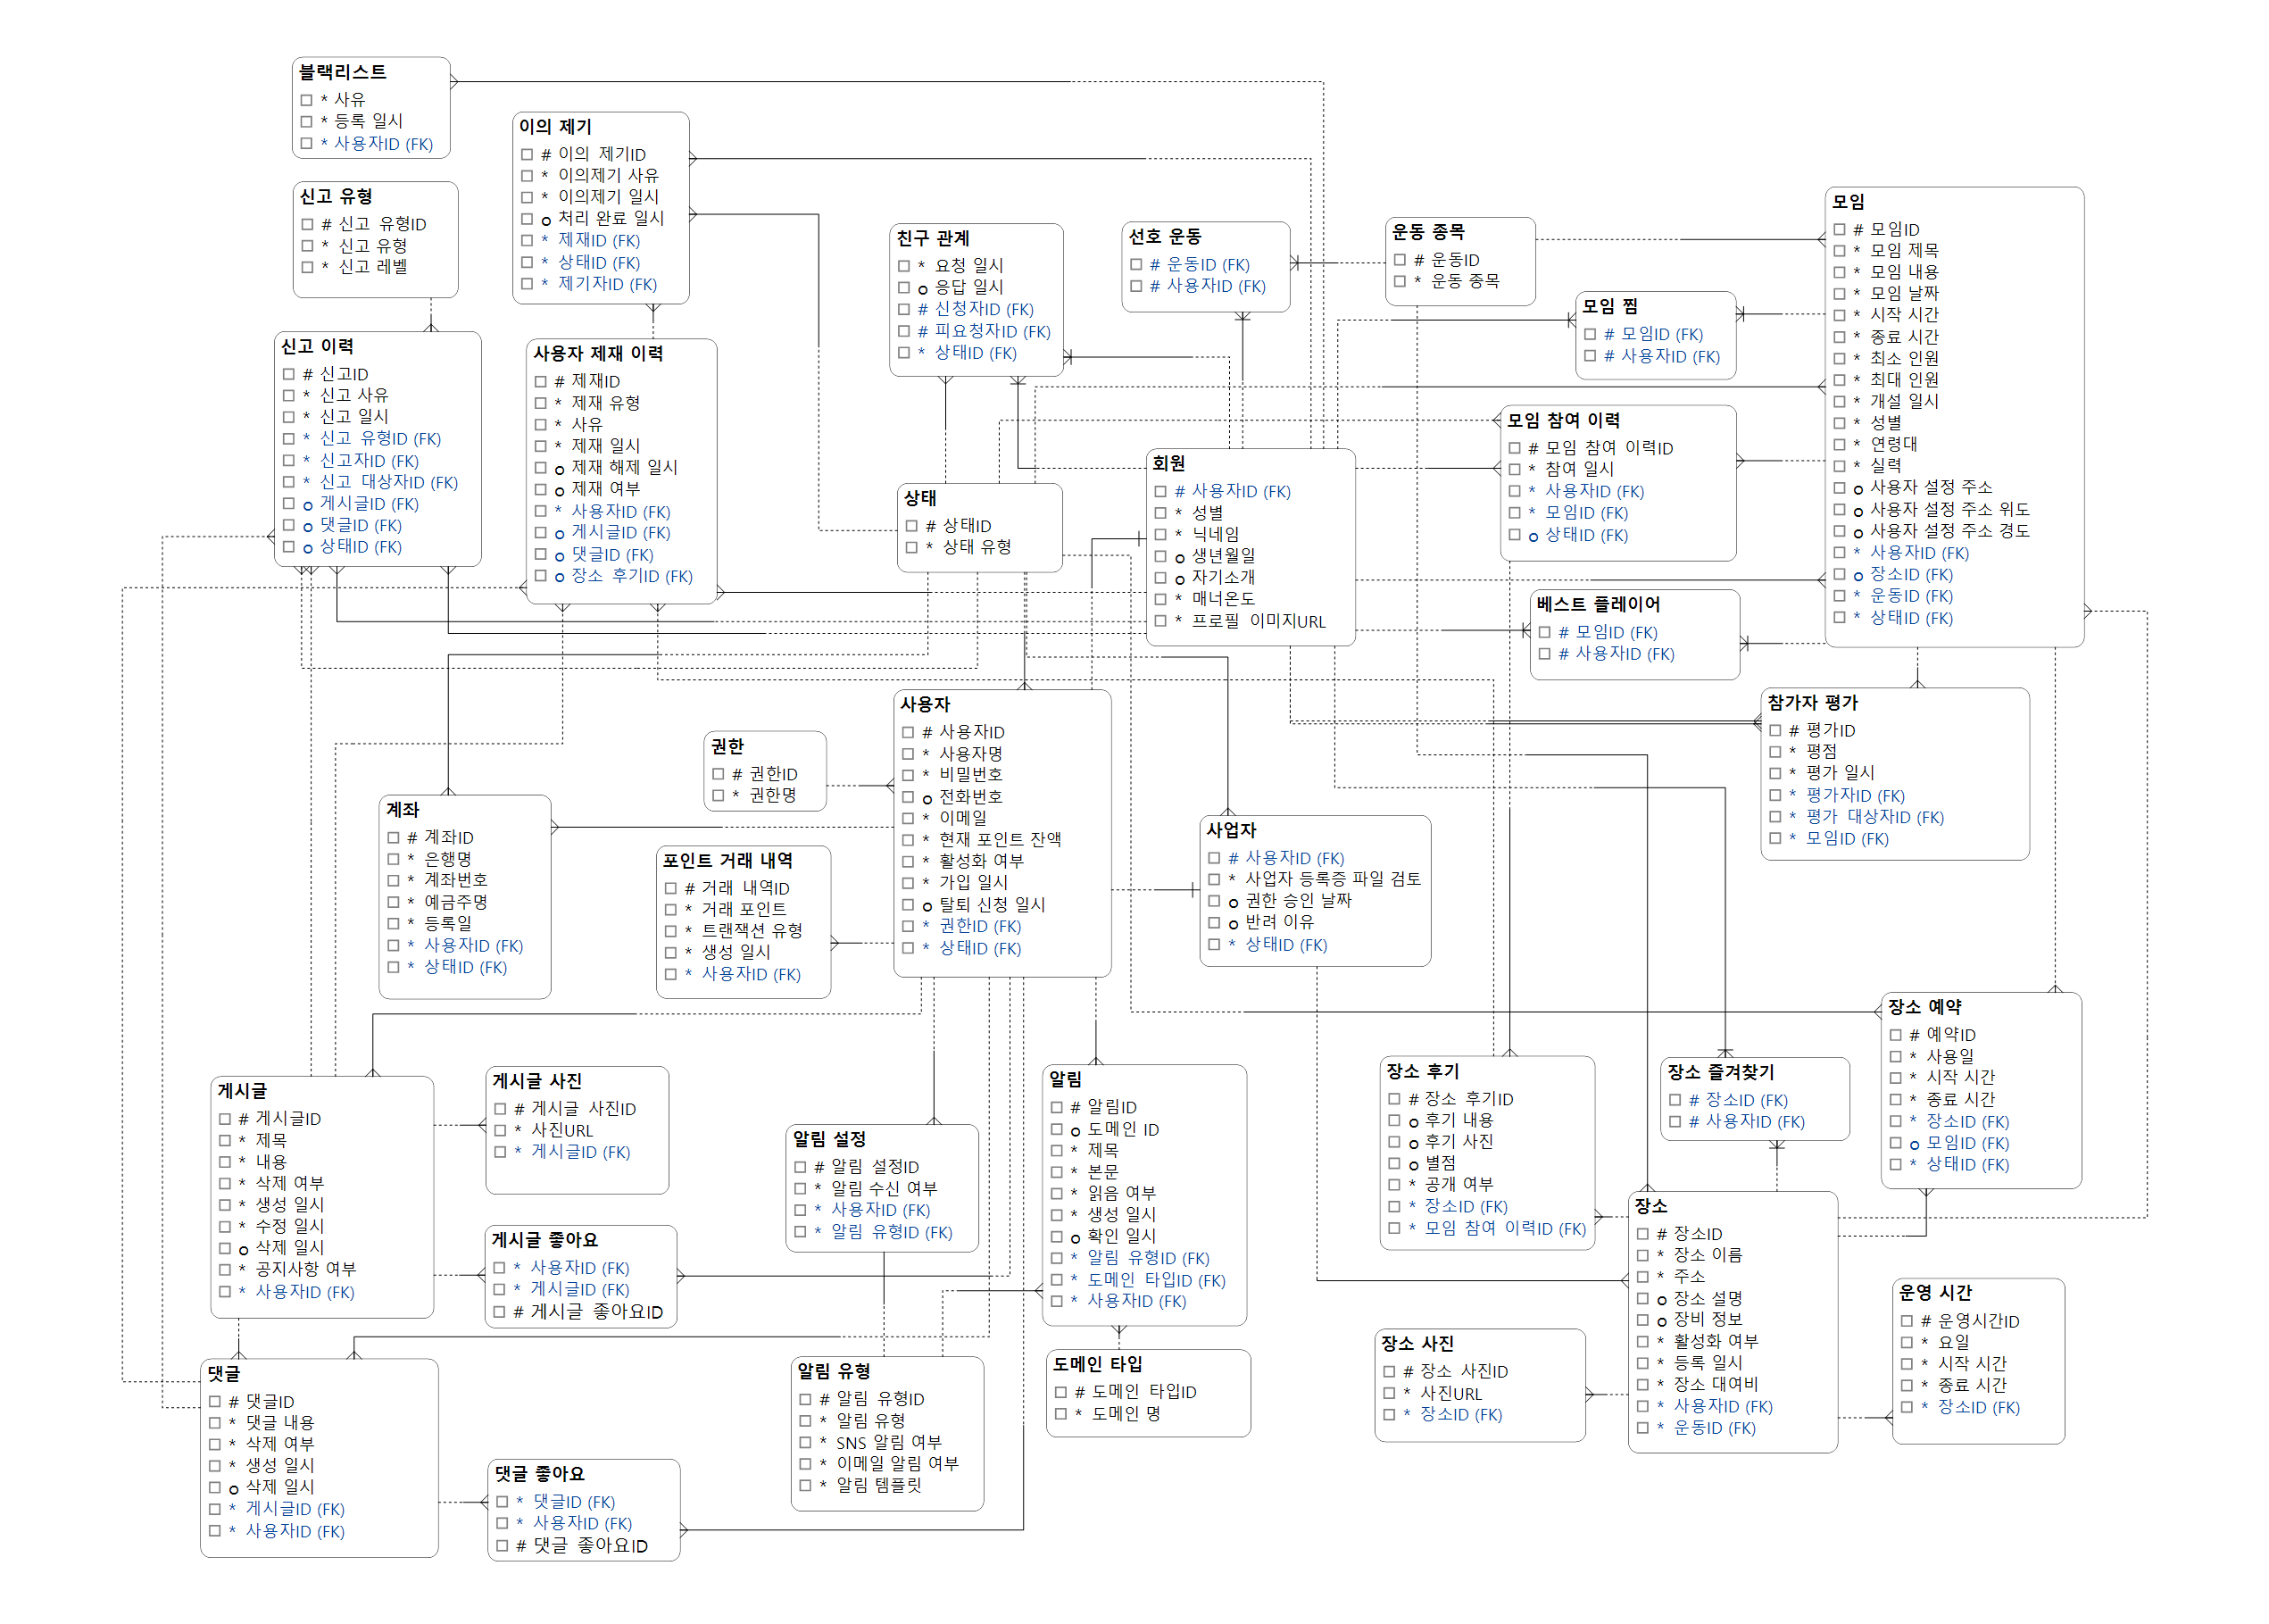
Task: Check the 신고 사유 attribute box
Action: (x=288, y=395)
